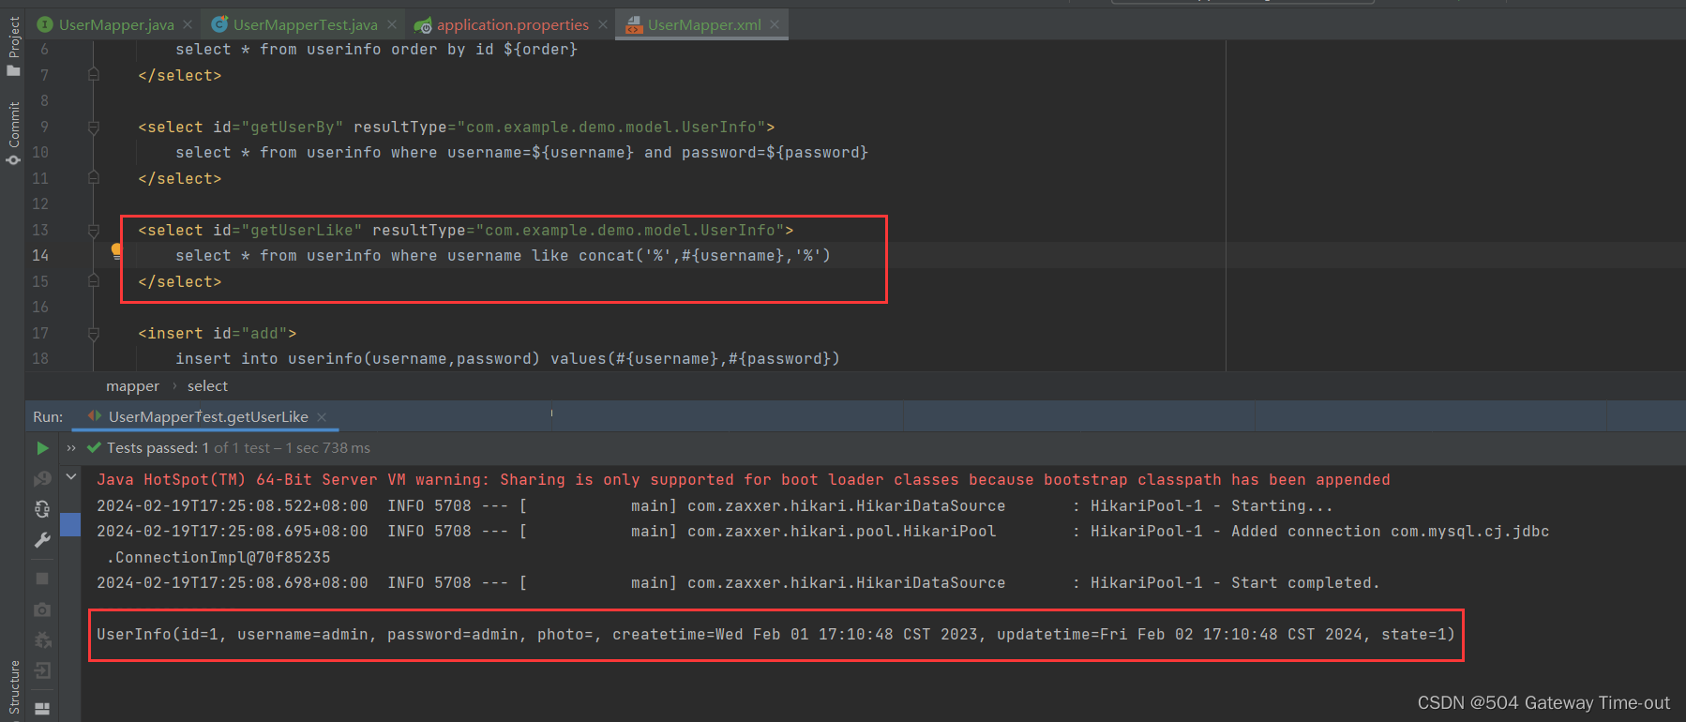The image size is (1686, 722).
Task: Click '${order}' placeholder on line 6
Action: click(x=540, y=49)
